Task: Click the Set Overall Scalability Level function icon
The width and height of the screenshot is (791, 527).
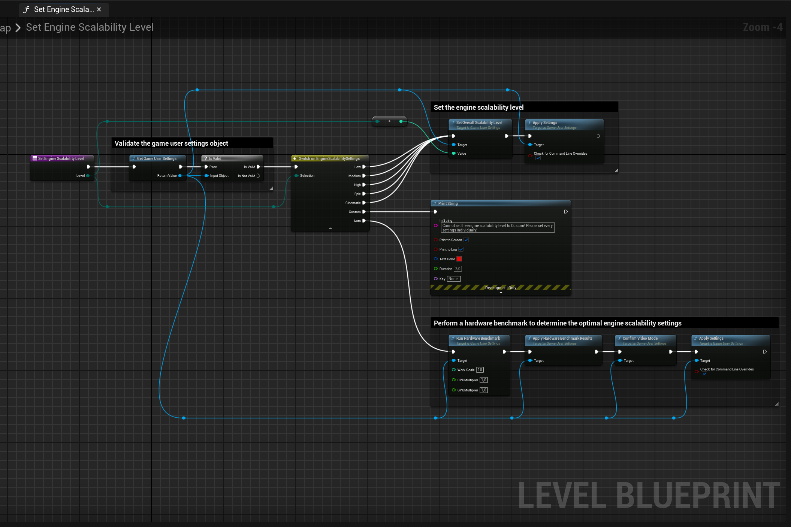Action: [x=453, y=122]
